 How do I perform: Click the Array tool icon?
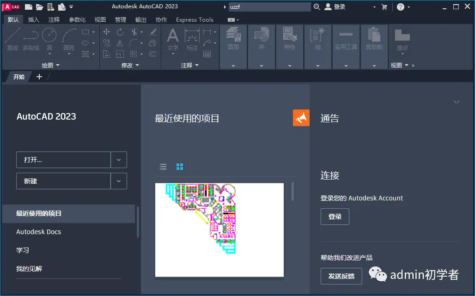click(x=134, y=54)
